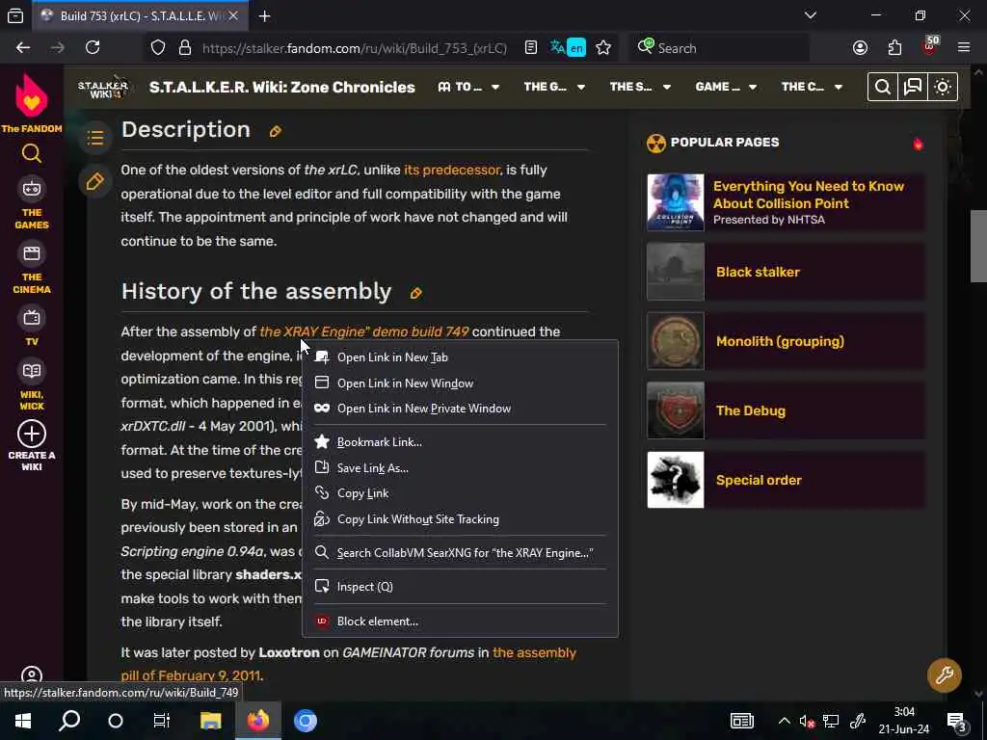The image size is (987, 740).
Task: Open the wiki discussions icon in header
Action: tap(913, 87)
